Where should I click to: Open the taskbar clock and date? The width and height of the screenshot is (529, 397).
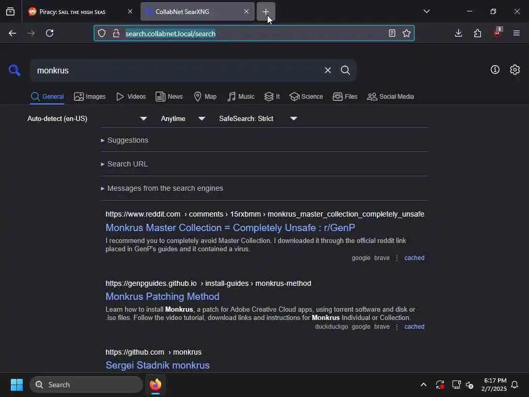pyautogui.click(x=494, y=385)
